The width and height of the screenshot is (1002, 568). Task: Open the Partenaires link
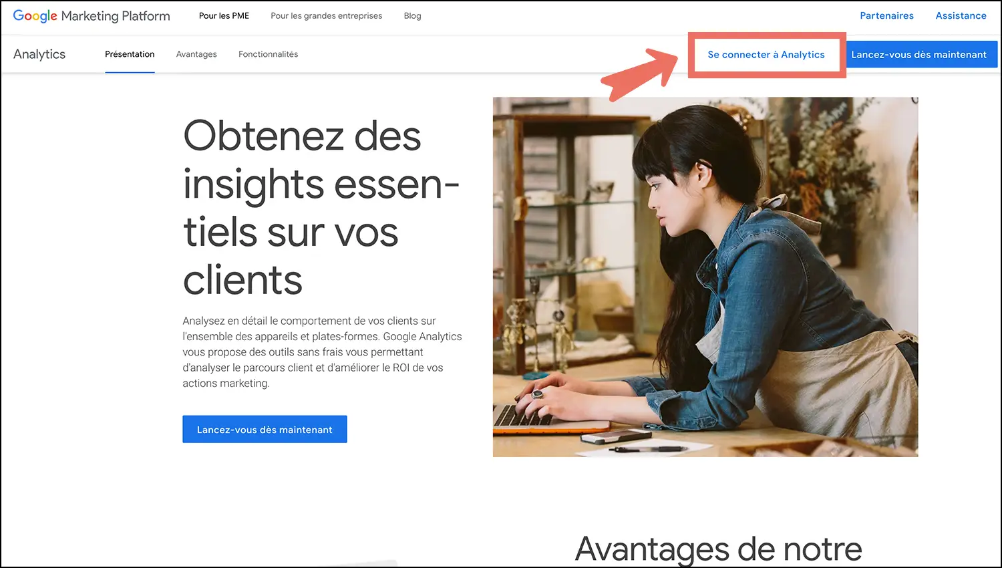point(886,15)
